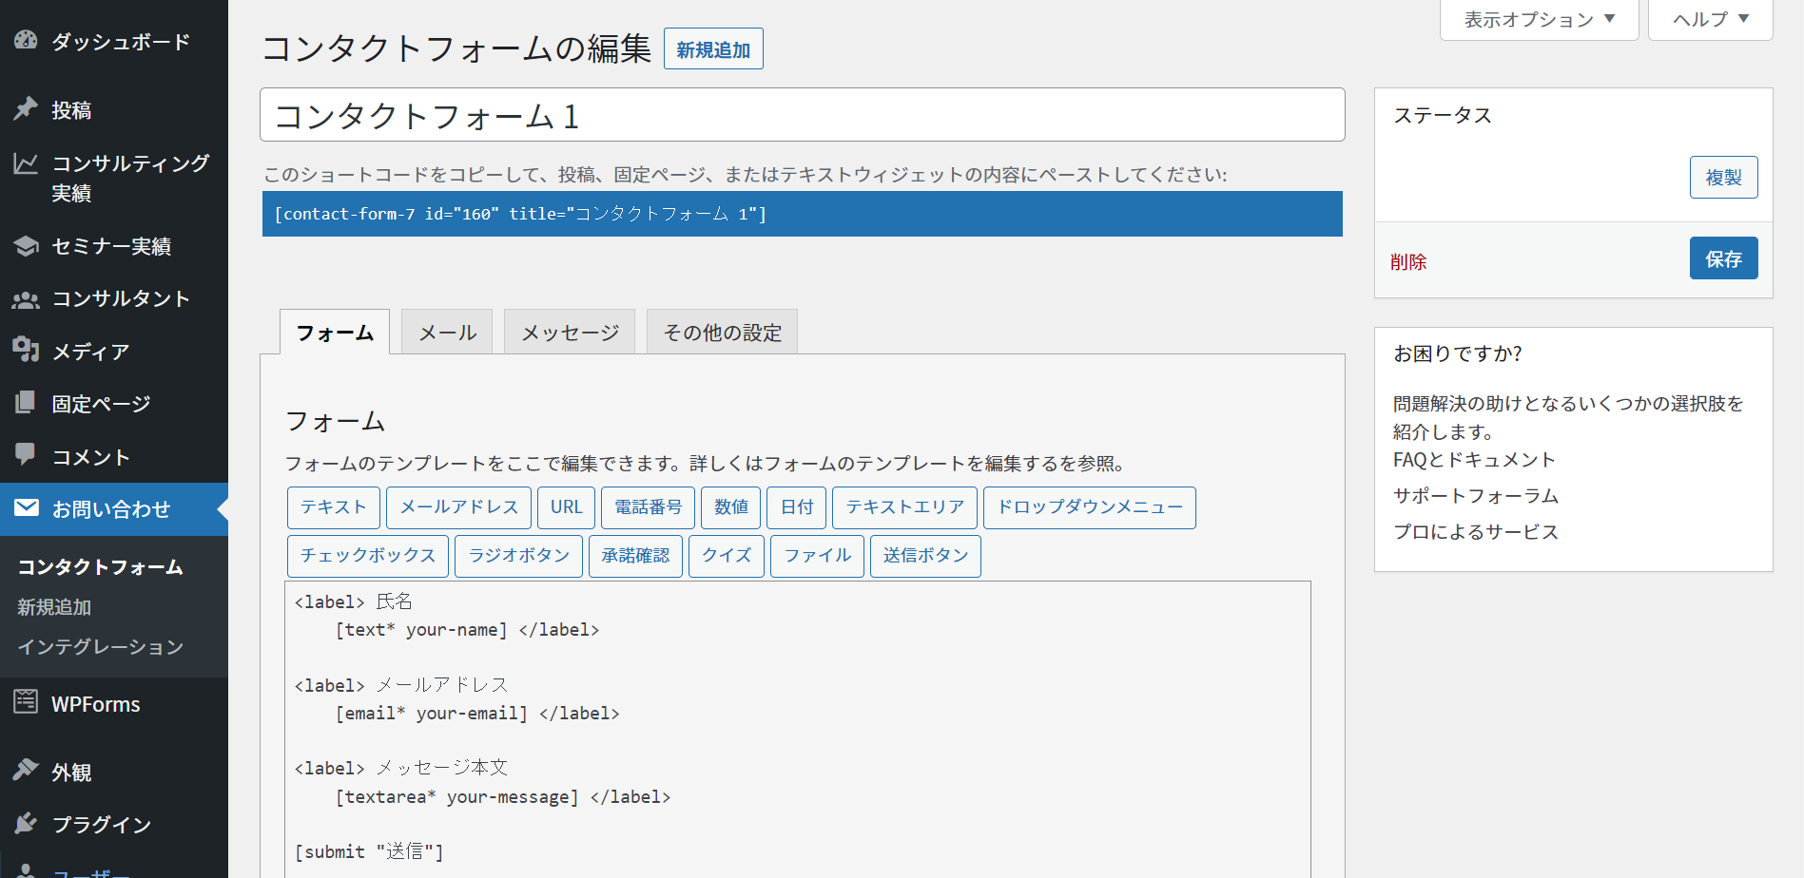Delete the form via 削除 link
1804x878 pixels.
pyautogui.click(x=1407, y=260)
